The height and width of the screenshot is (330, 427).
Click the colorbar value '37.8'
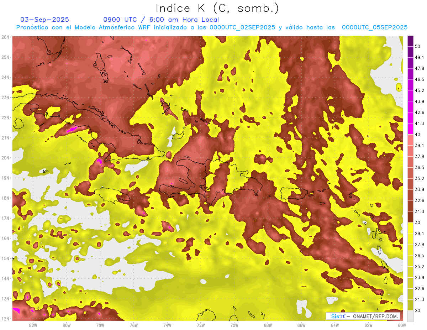click(x=419, y=156)
